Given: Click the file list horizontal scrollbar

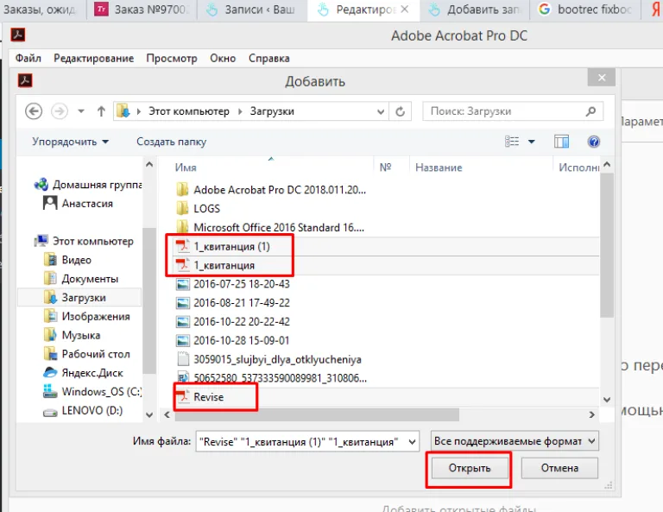Looking at the screenshot, I should pyautogui.click(x=317, y=414).
